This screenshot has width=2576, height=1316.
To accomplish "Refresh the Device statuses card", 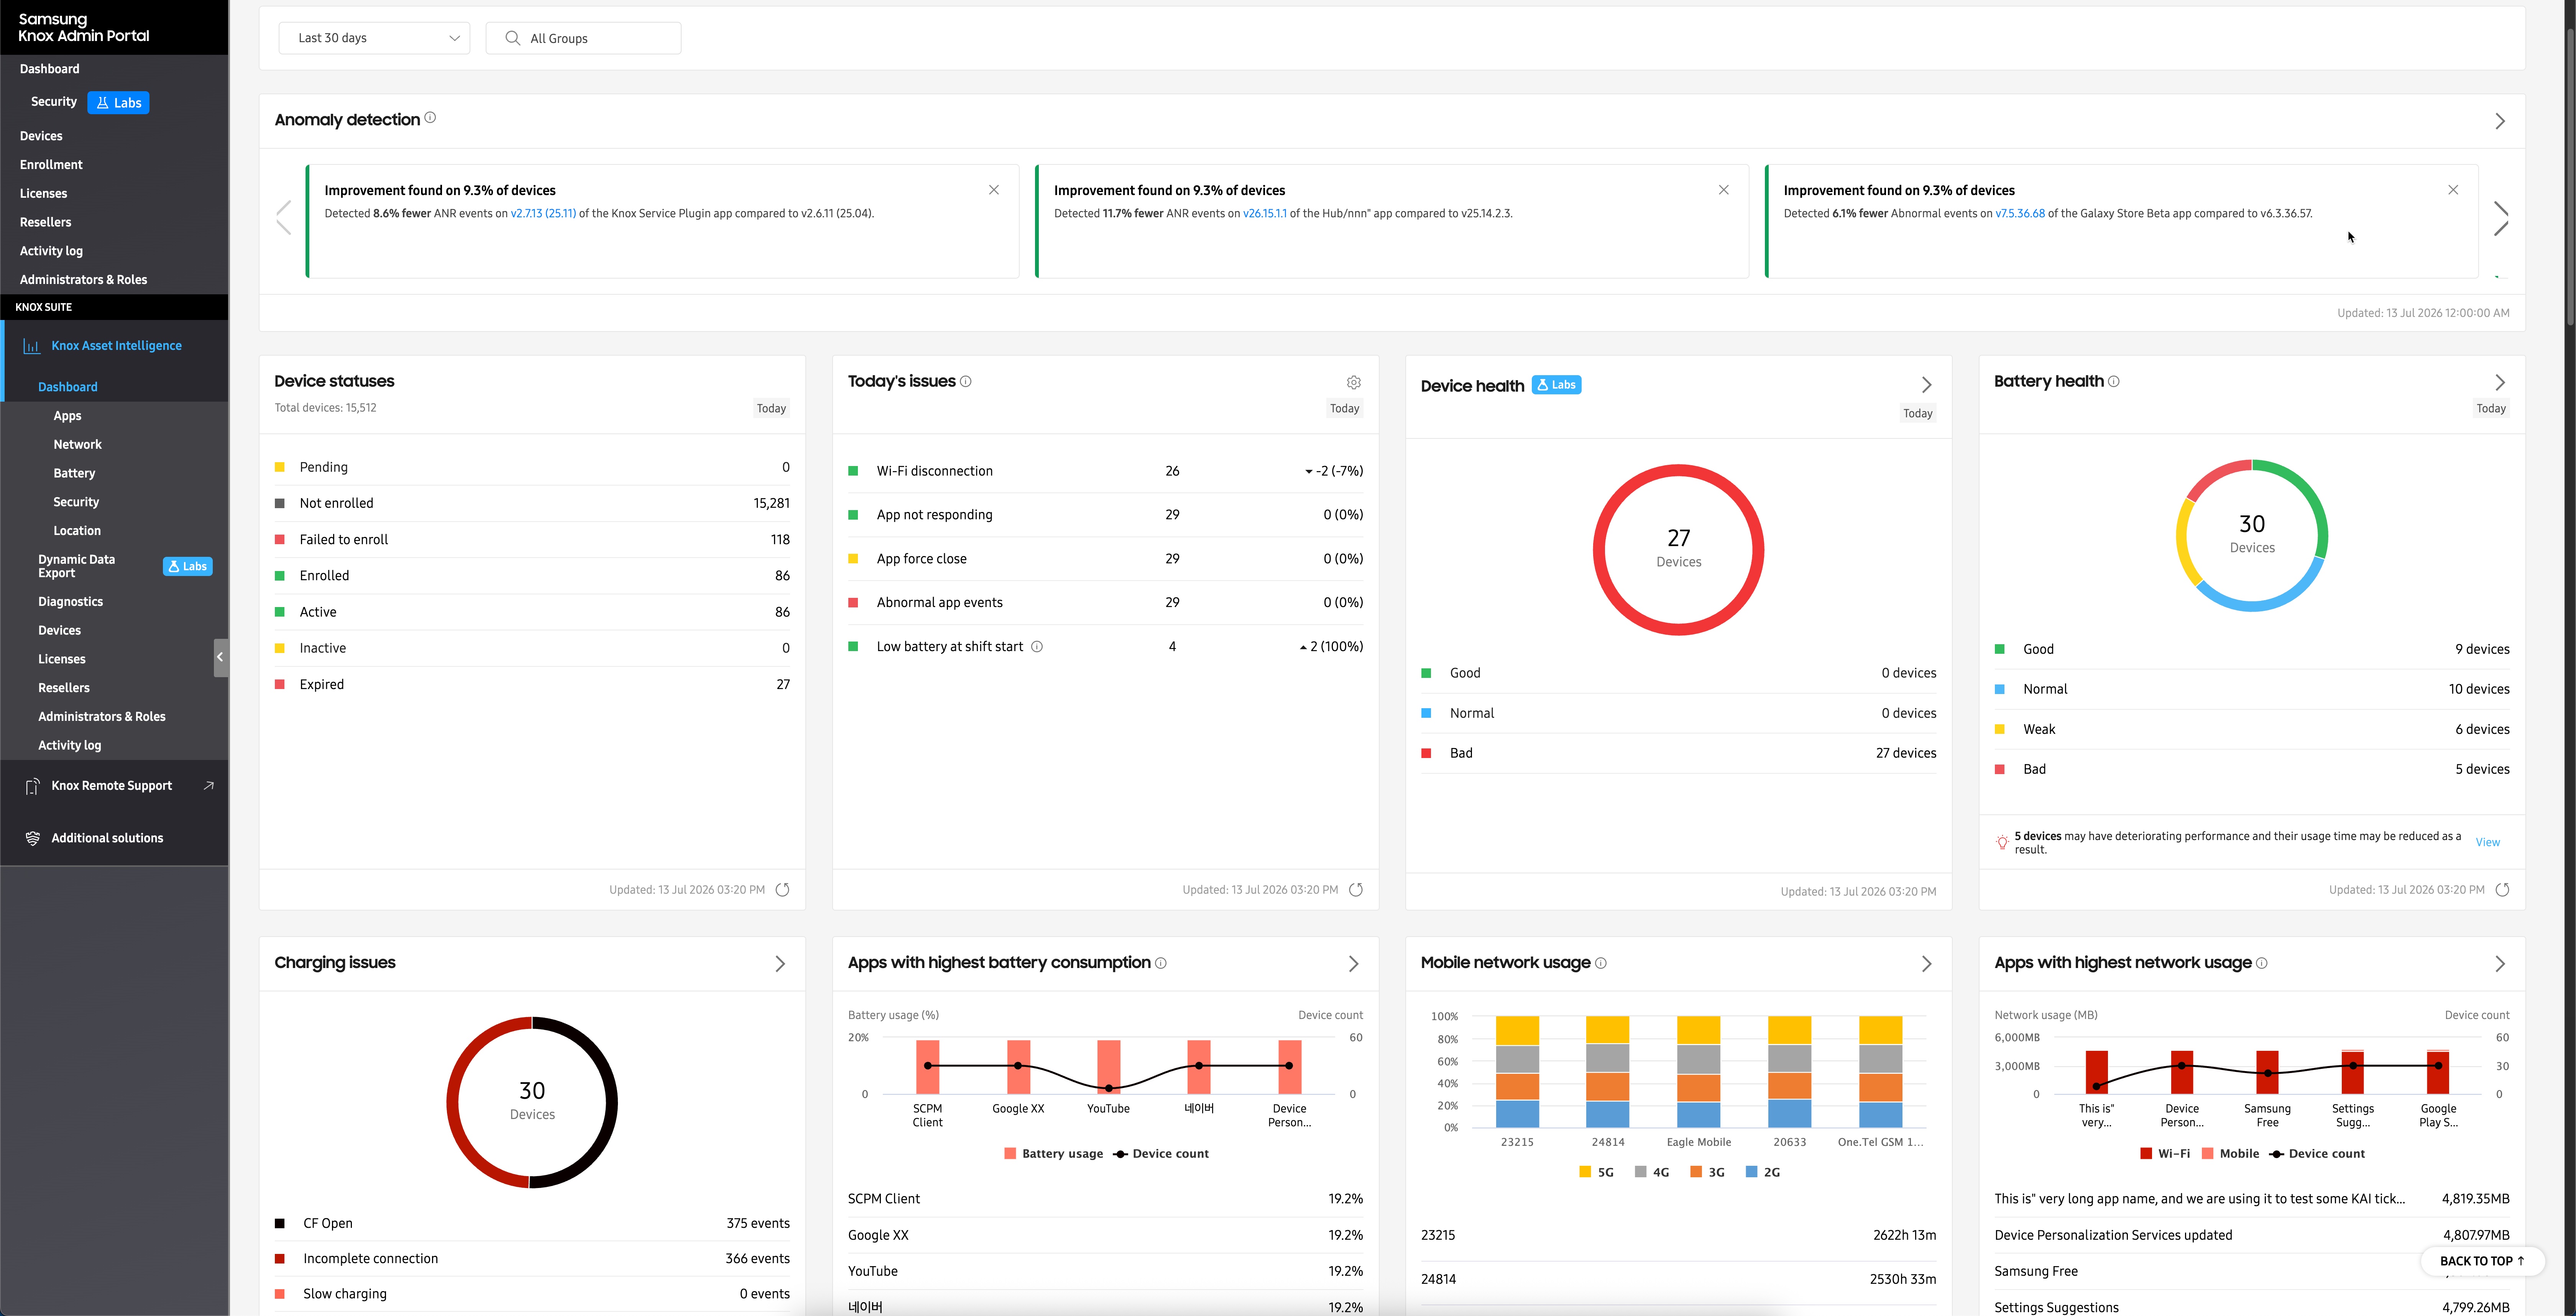I will coord(782,890).
